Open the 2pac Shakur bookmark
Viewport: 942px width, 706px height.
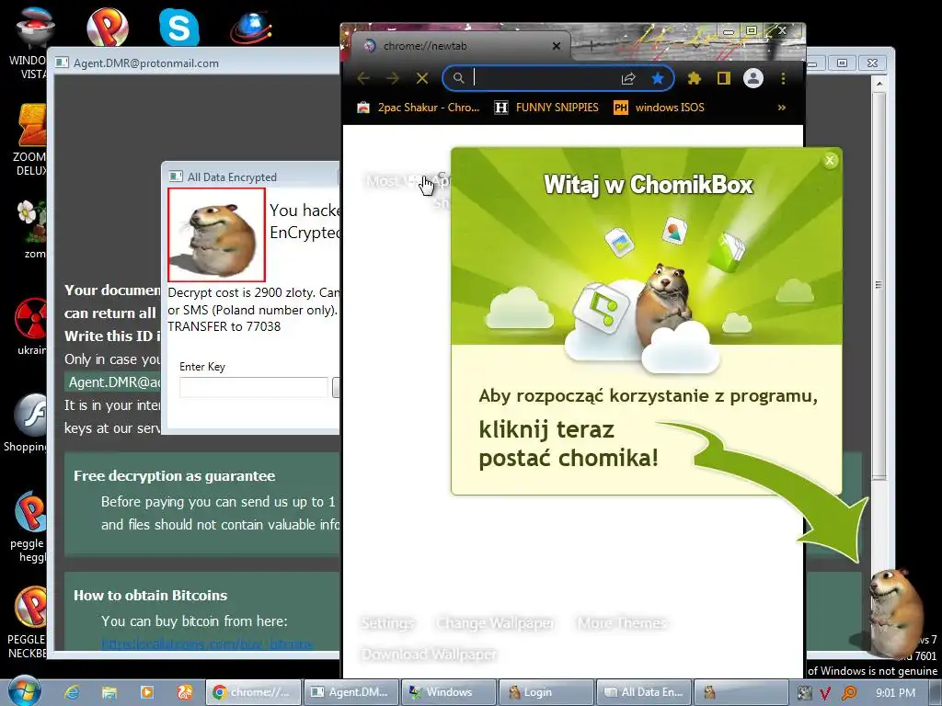point(419,108)
